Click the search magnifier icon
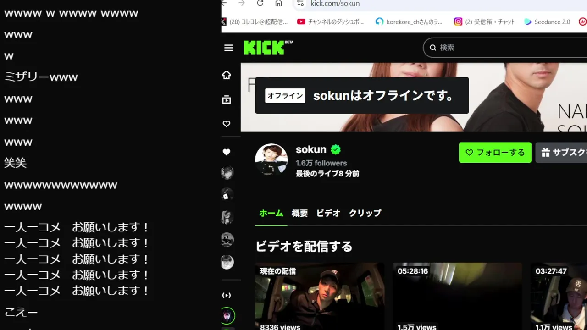Viewport: 587px width, 330px height. [x=433, y=48]
